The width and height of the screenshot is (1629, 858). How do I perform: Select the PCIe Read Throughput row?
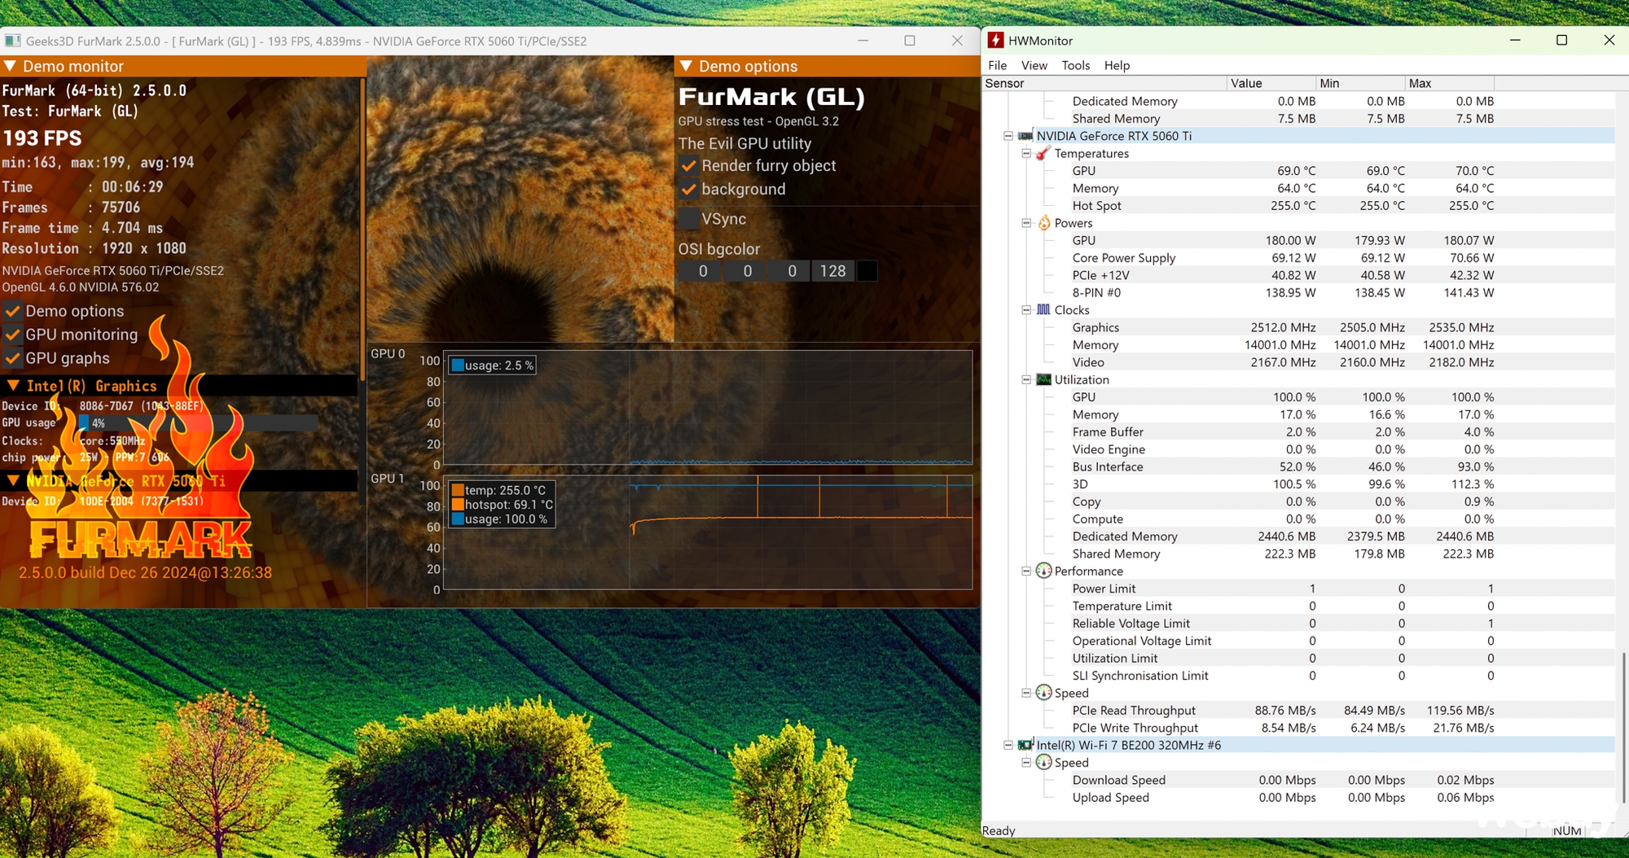(x=1298, y=710)
